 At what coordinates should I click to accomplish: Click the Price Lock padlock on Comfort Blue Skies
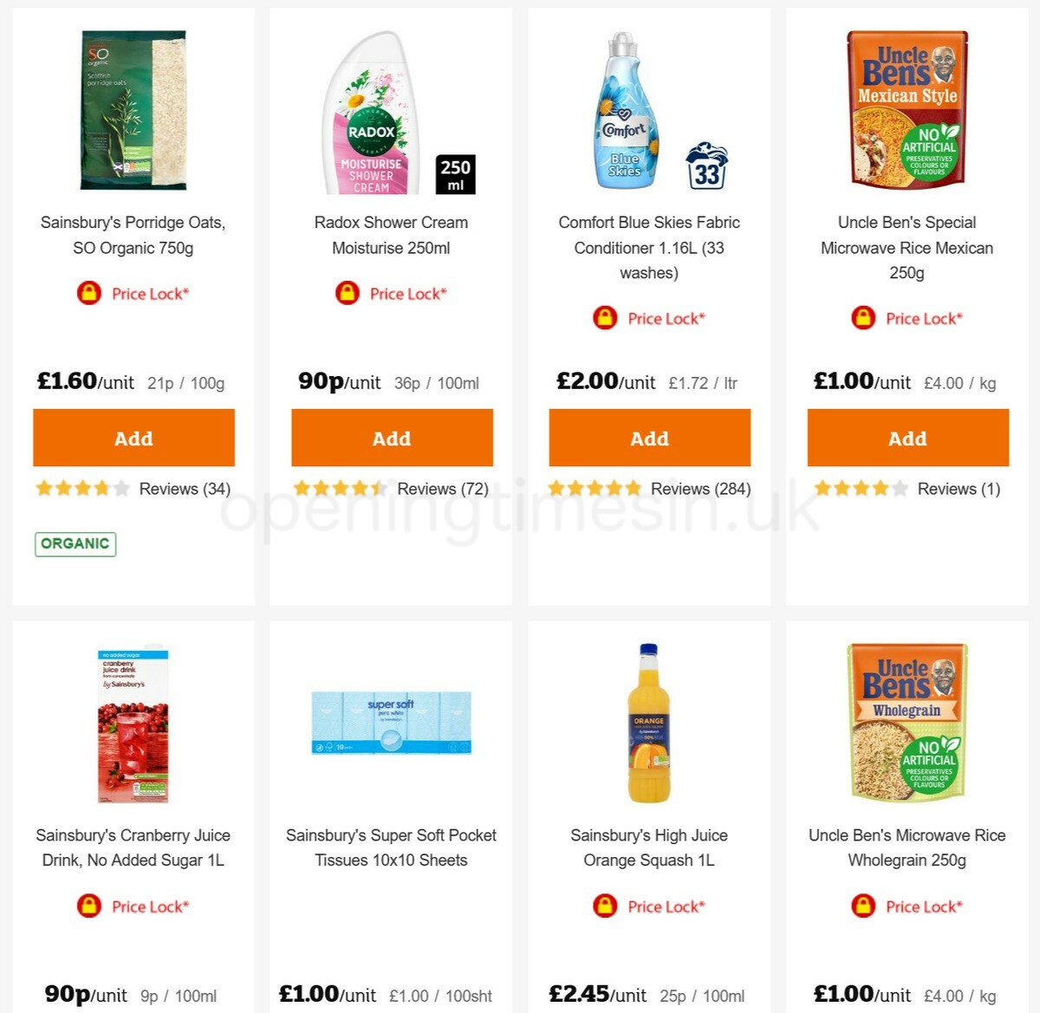click(604, 318)
